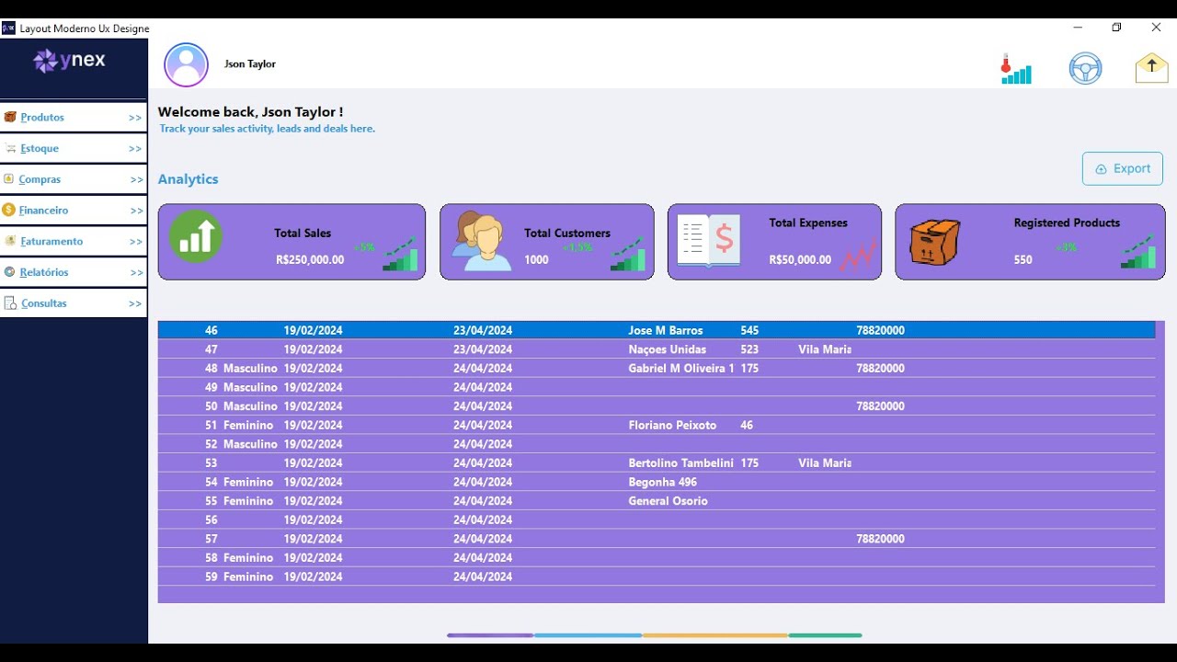Click the app icon in title bar
The height and width of the screenshot is (662, 1177).
(x=8, y=29)
